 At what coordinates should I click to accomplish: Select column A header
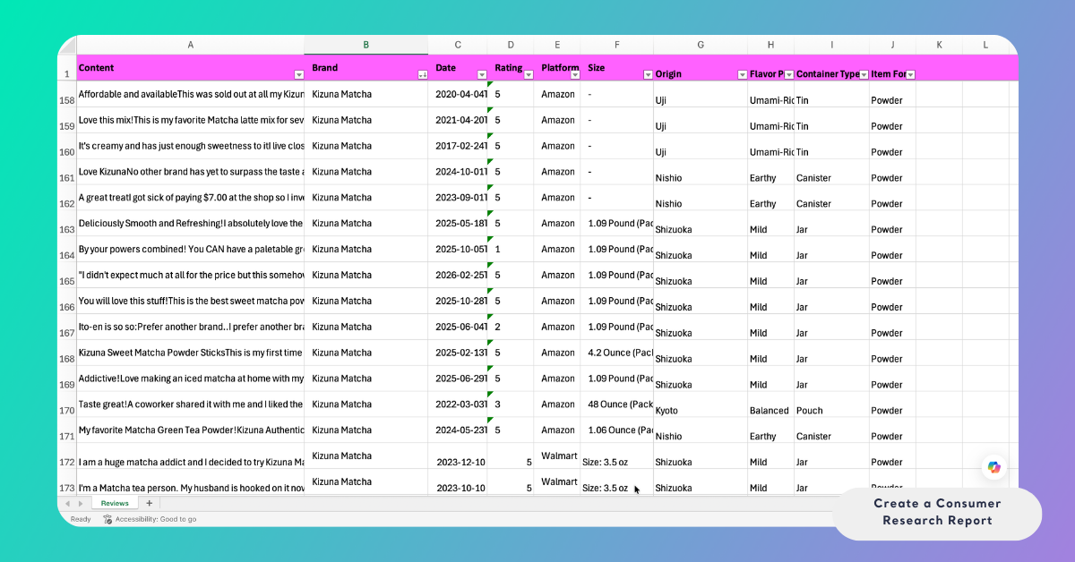(x=190, y=45)
